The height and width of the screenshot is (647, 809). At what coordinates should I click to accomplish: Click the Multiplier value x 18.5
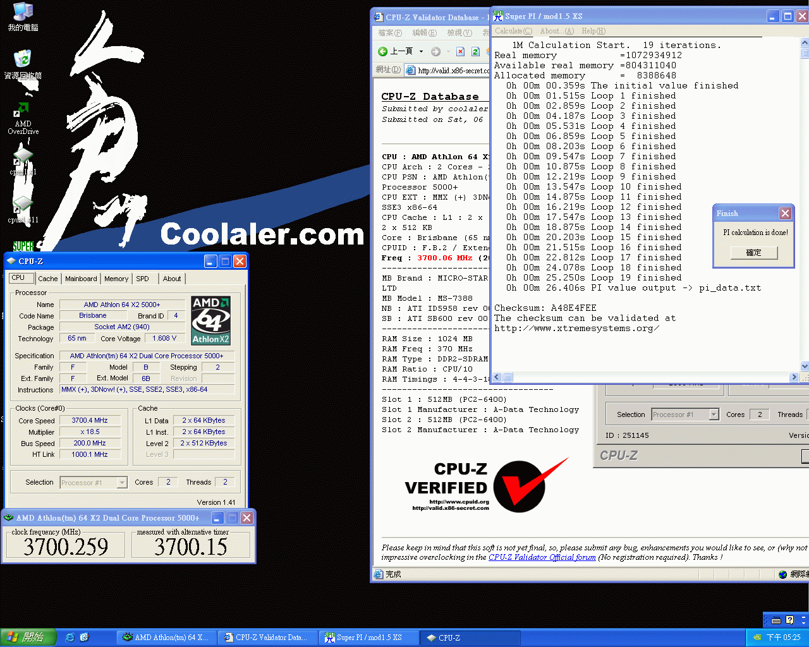tap(90, 432)
